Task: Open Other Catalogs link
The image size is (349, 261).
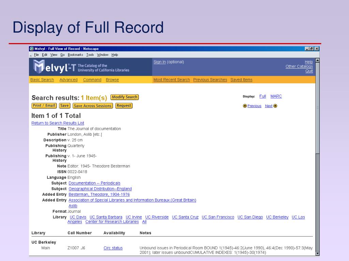Action: 299,66
